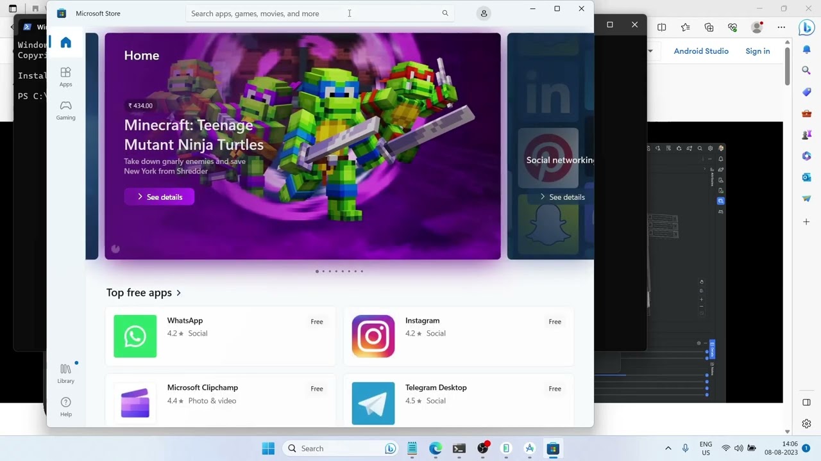Open Edge Favorites star icon
The image size is (821, 461).
(x=686, y=28)
